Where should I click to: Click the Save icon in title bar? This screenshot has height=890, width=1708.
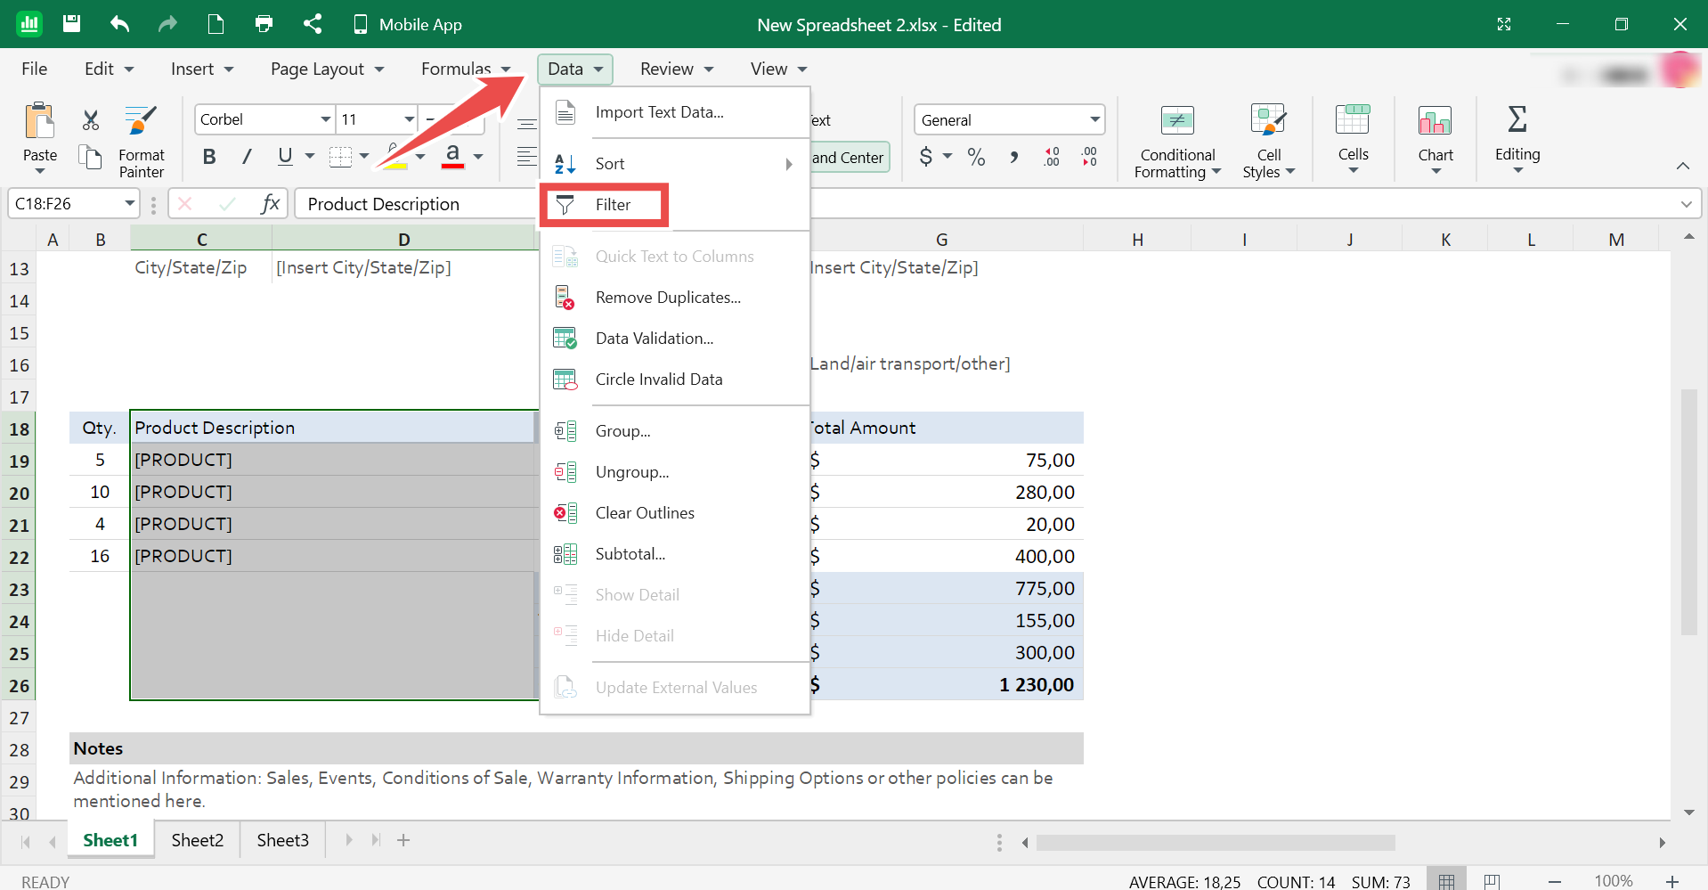pyautogui.click(x=72, y=24)
